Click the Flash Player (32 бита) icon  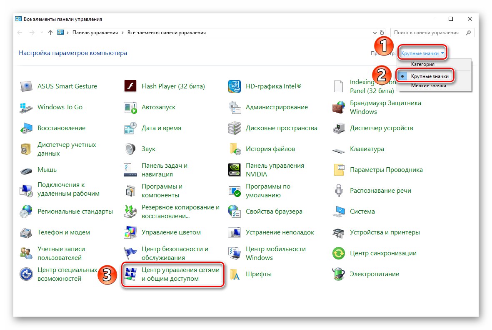130,86
